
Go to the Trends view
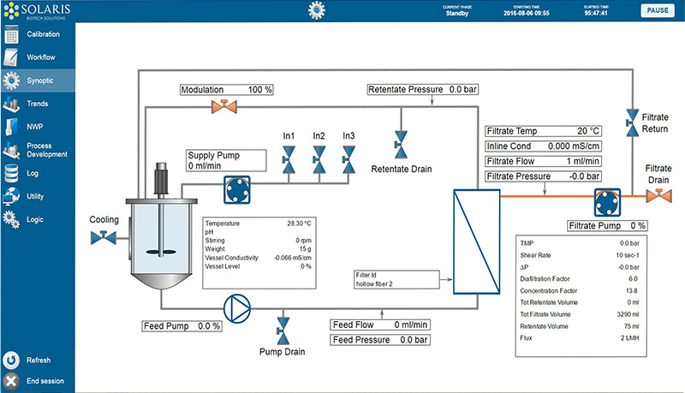click(x=38, y=104)
